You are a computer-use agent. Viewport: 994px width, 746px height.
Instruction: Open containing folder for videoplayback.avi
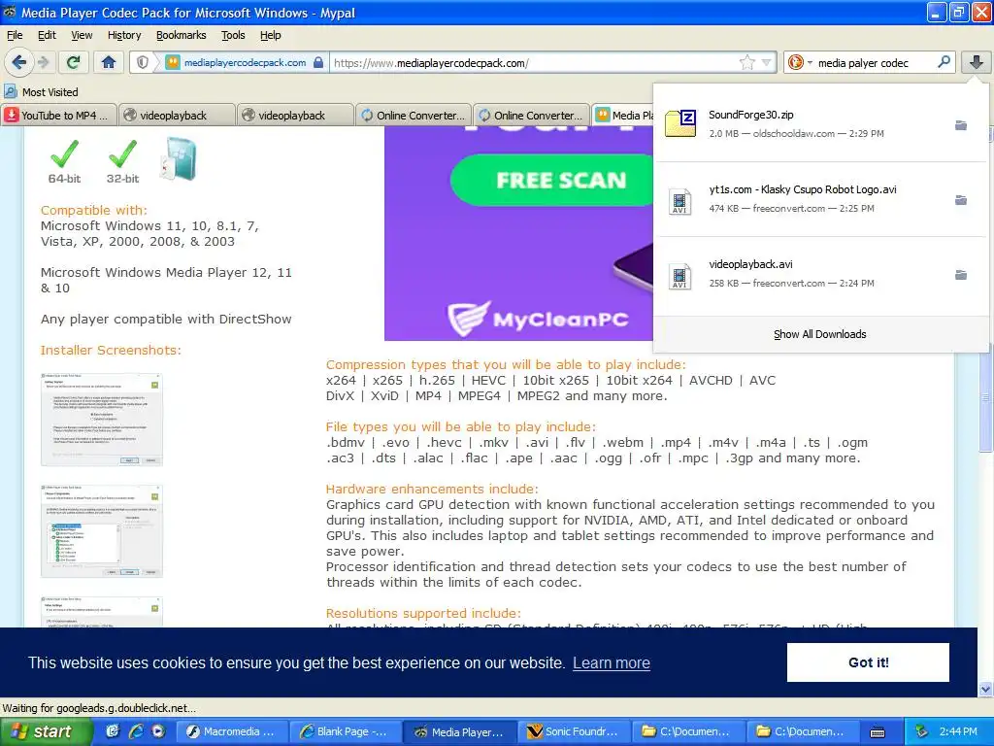pyautogui.click(x=961, y=275)
